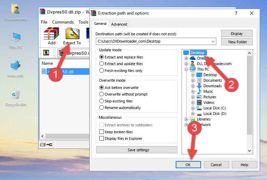The width and height of the screenshot is (267, 180).
Task: Select Ask before overwrite option
Action: [x=101, y=88]
